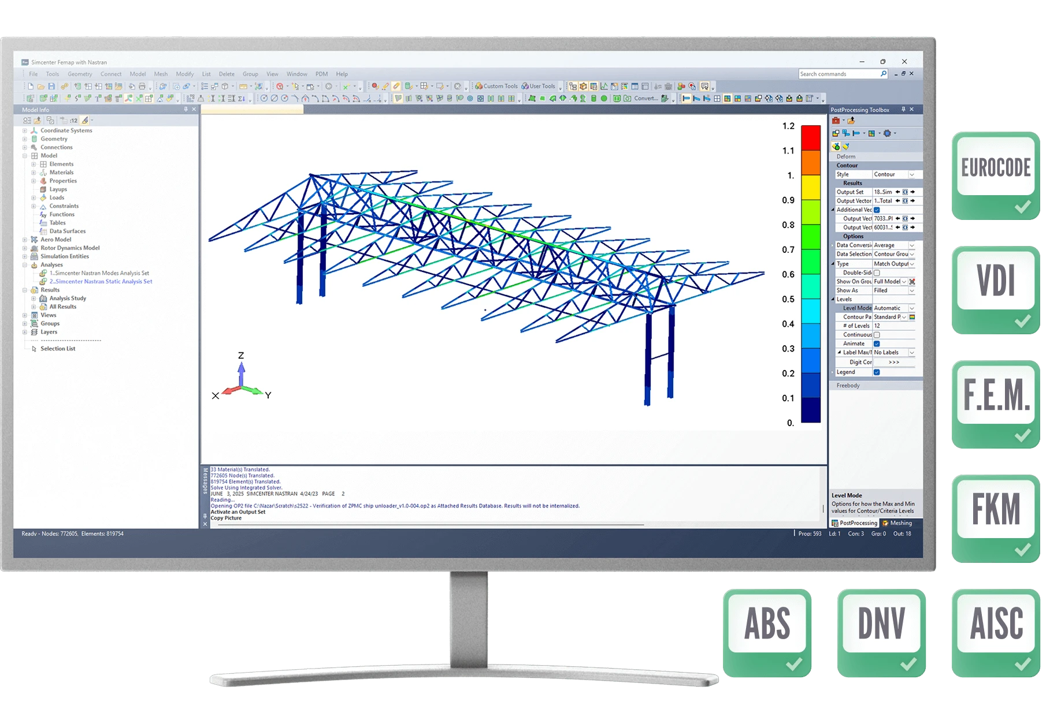The width and height of the screenshot is (1061, 724).
Task: Click the Open folder icon in toolbar
Action: coord(41,86)
